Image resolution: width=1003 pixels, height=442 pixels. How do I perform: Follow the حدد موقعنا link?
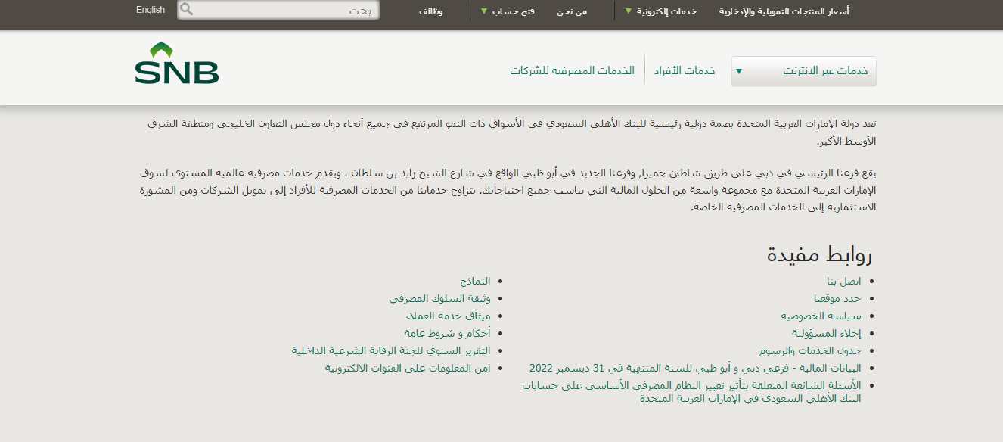click(837, 298)
